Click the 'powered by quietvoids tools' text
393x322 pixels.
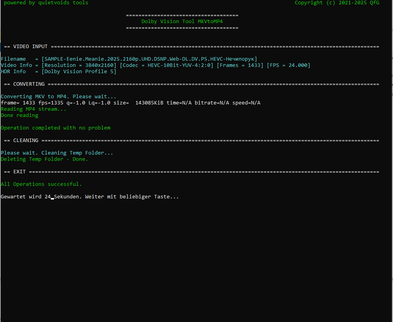(x=46, y=3)
